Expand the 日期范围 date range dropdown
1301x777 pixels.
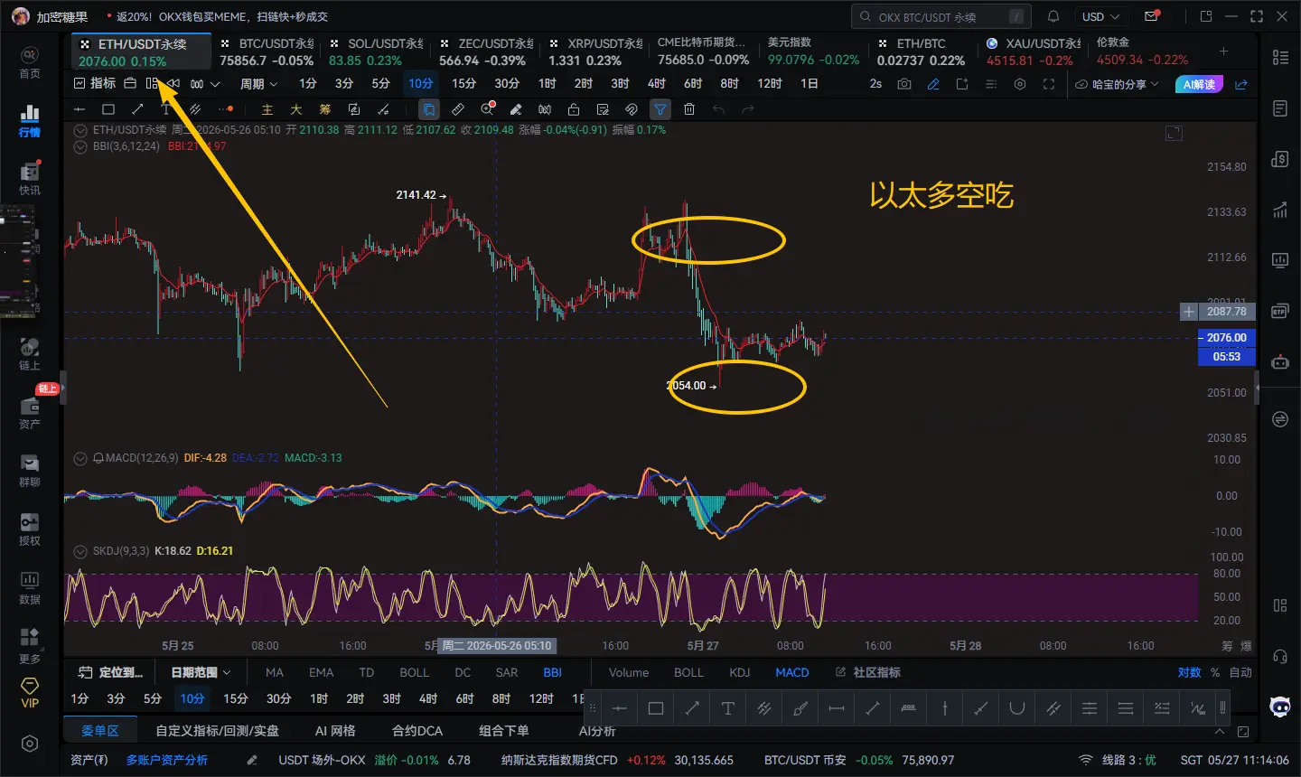201,672
